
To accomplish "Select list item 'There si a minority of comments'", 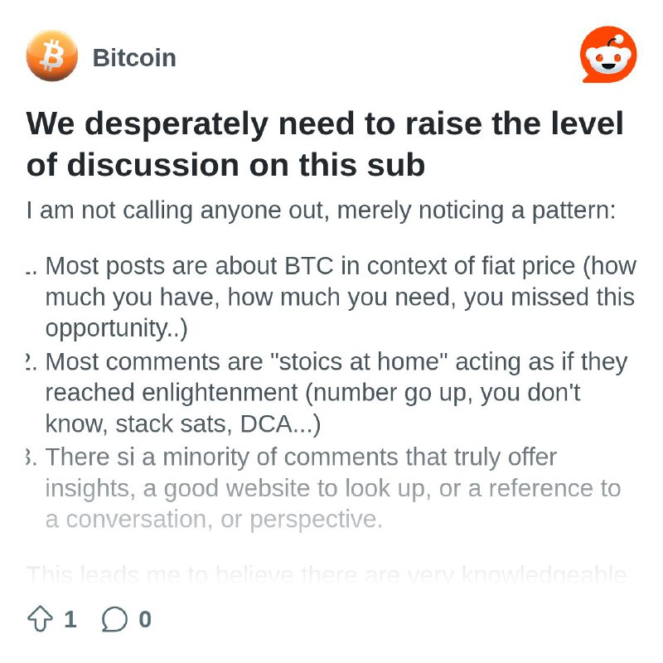I will pyautogui.click(x=323, y=488).
